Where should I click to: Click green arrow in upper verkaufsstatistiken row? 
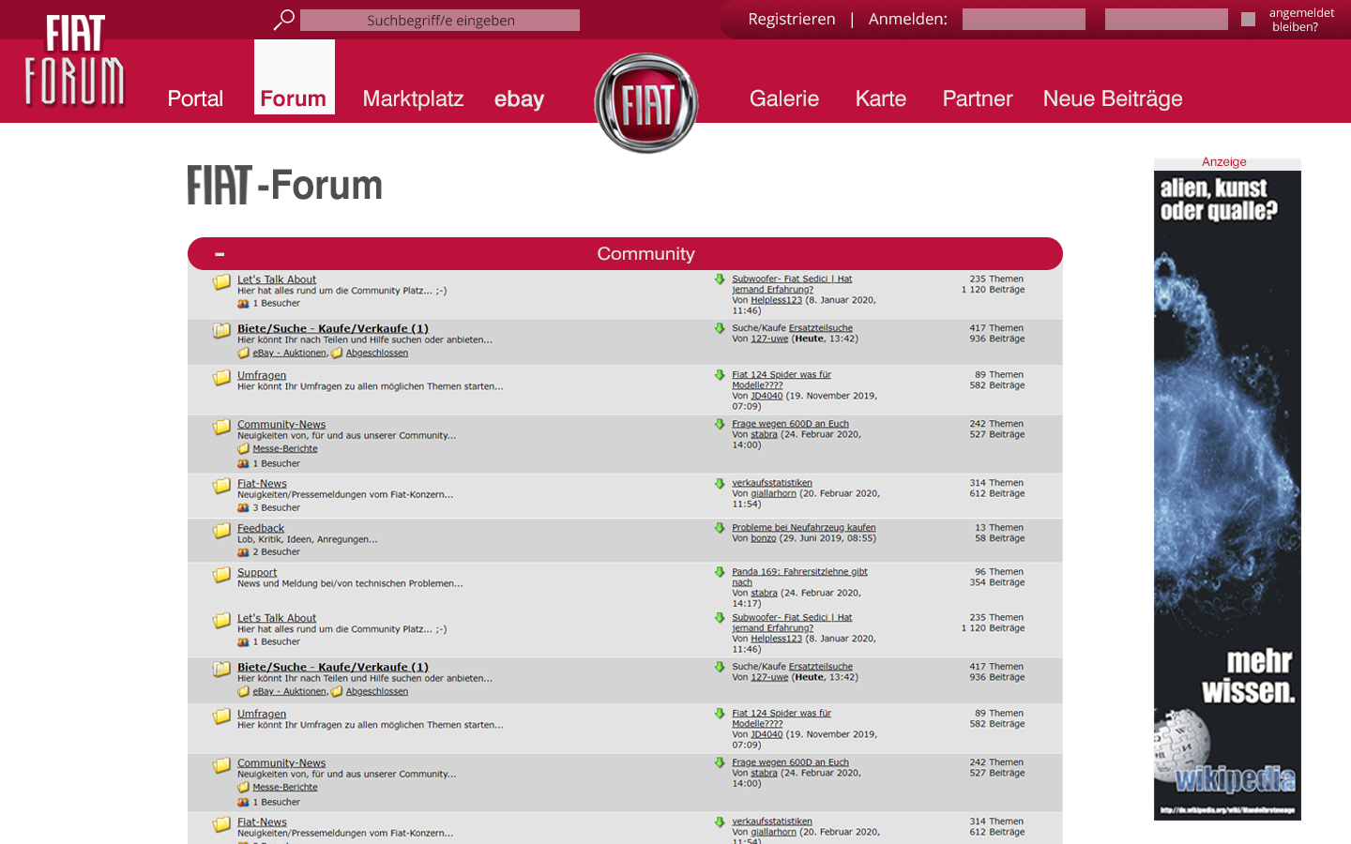pyautogui.click(x=720, y=484)
